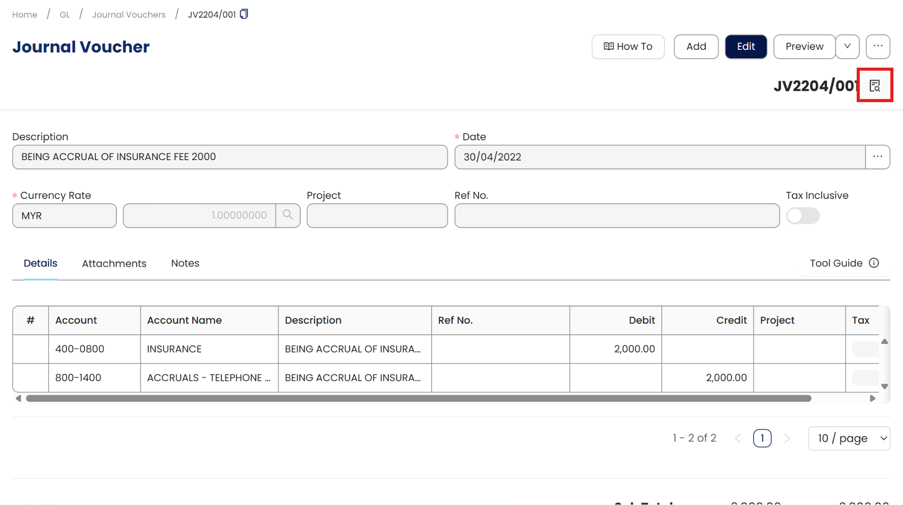This screenshot has width=903, height=505.
Task: Switch to the Attachments tab
Action: tap(114, 263)
